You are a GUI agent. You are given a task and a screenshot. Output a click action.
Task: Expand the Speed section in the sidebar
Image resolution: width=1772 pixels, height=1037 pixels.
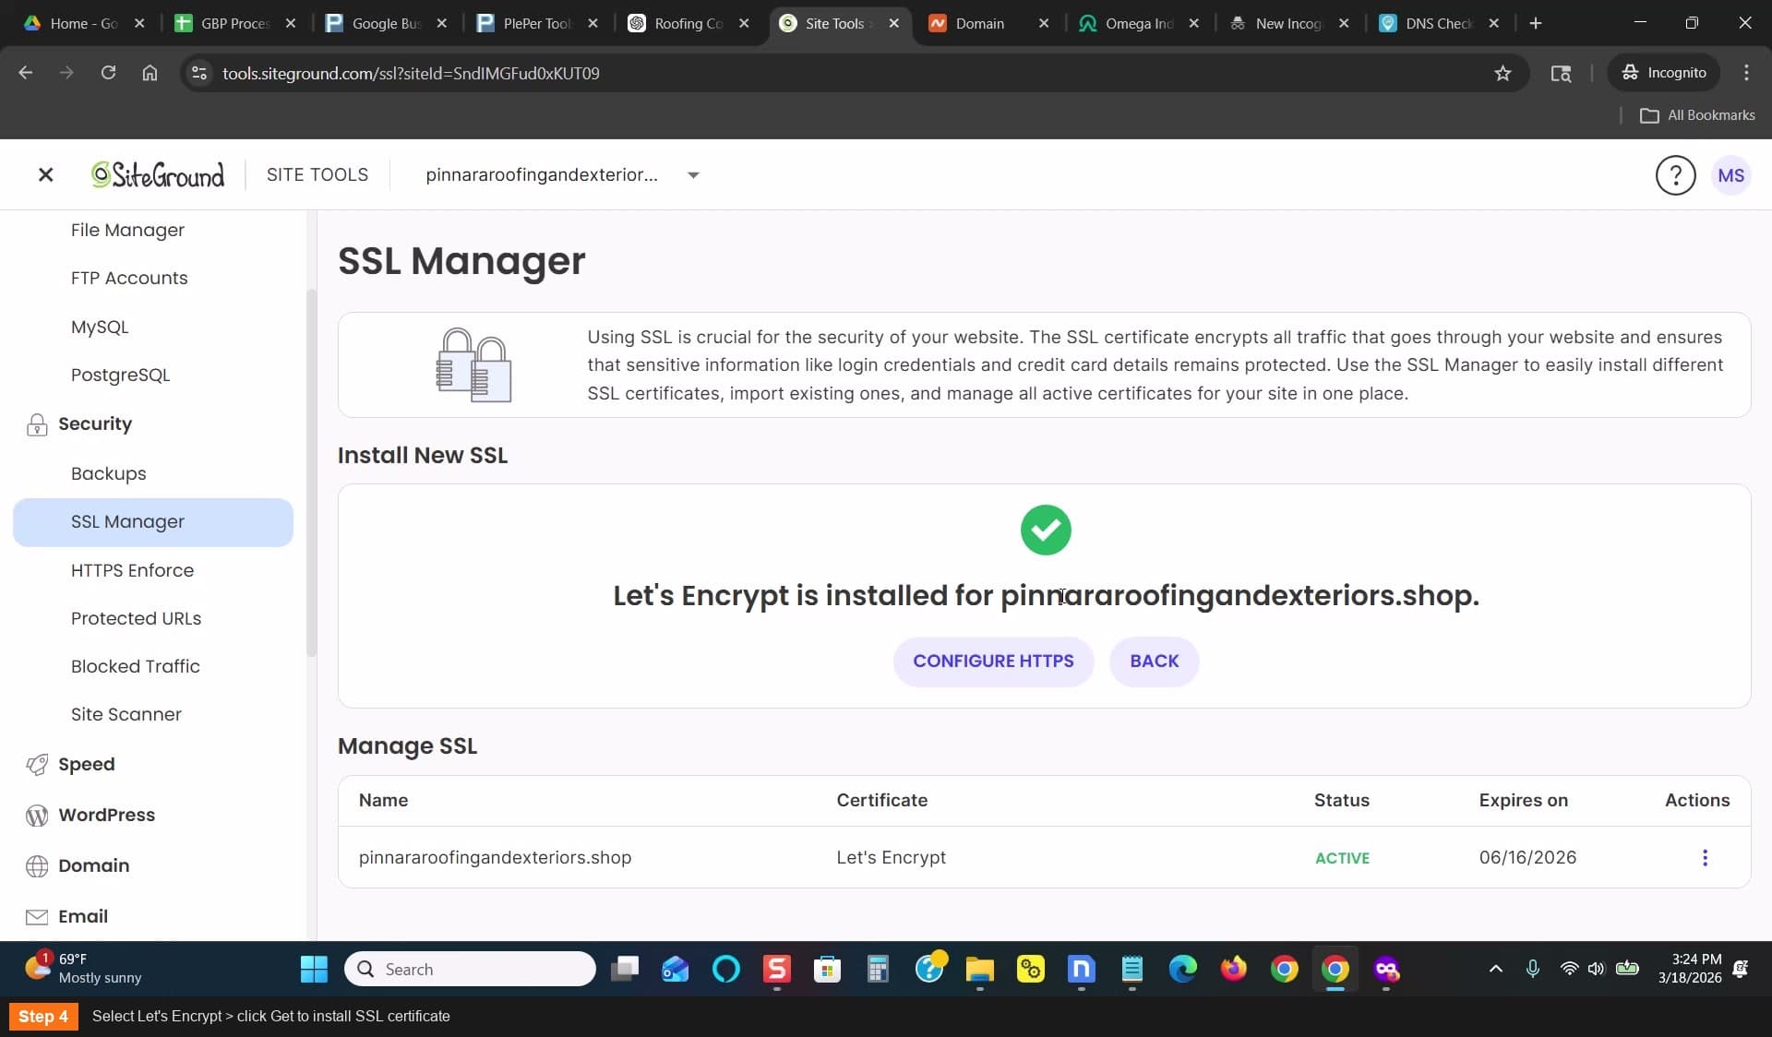tap(86, 764)
